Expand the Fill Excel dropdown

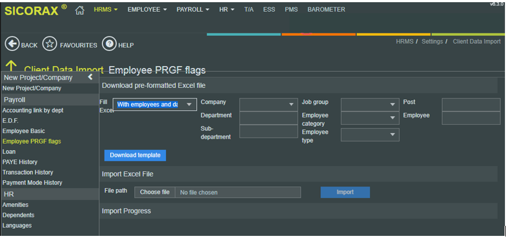click(155, 104)
